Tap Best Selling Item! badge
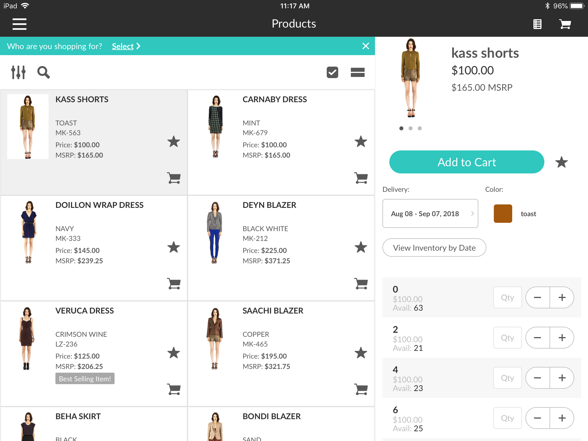This screenshot has height=441, width=588. point(85,378)
